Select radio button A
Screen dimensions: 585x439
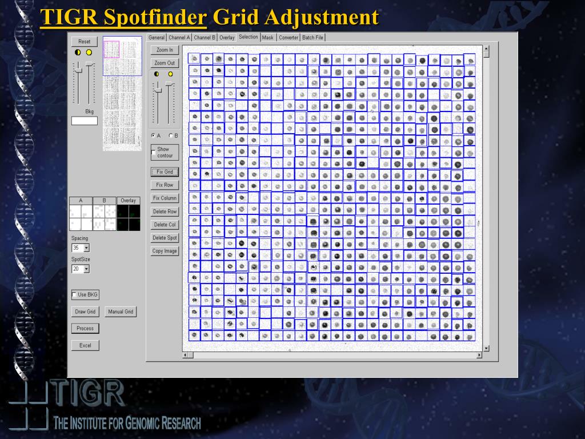(153, 135)
